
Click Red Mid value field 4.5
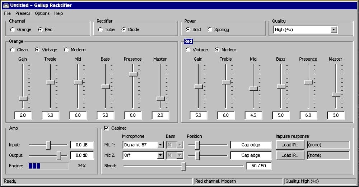253,115
